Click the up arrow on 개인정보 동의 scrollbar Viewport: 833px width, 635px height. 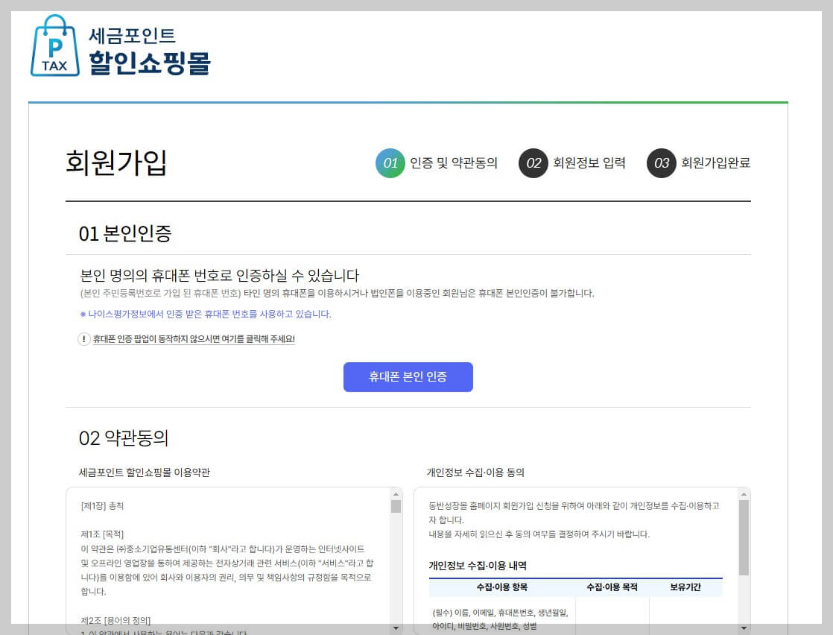point(742,493)
